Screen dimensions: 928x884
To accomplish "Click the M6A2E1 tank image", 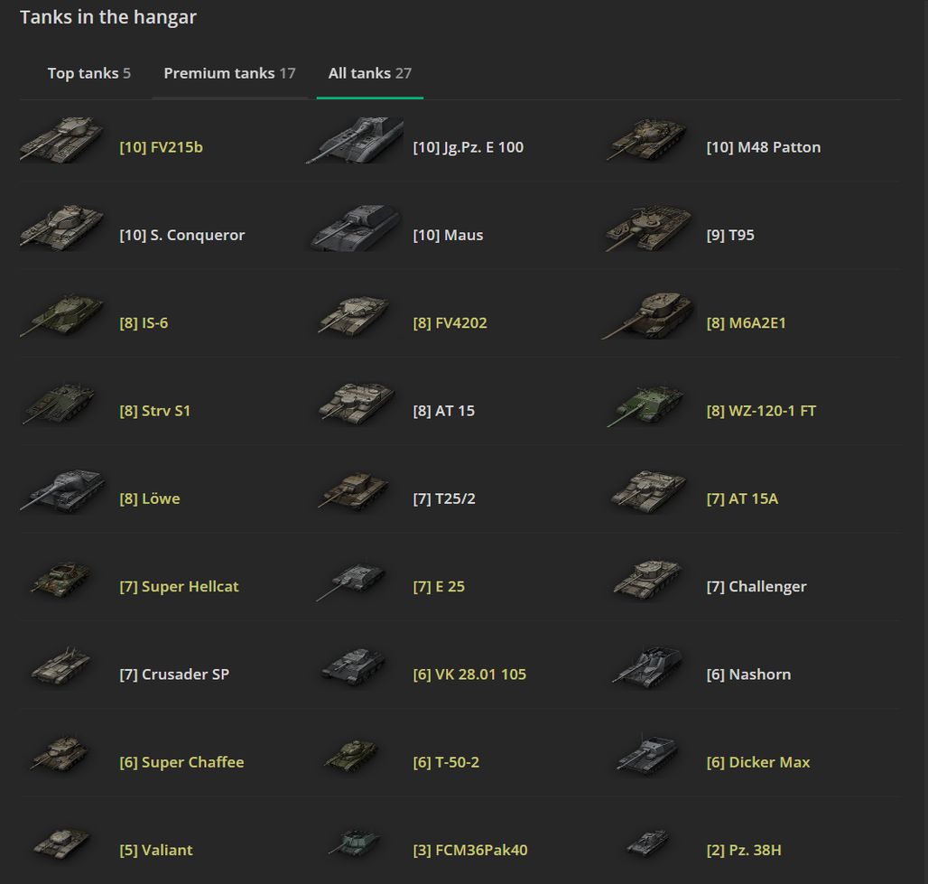I will click(x=647, y=316).
